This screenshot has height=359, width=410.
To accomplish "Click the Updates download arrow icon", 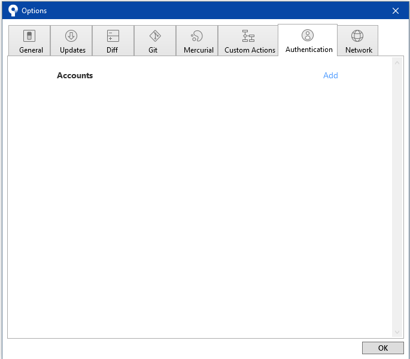I will (71, 36).
